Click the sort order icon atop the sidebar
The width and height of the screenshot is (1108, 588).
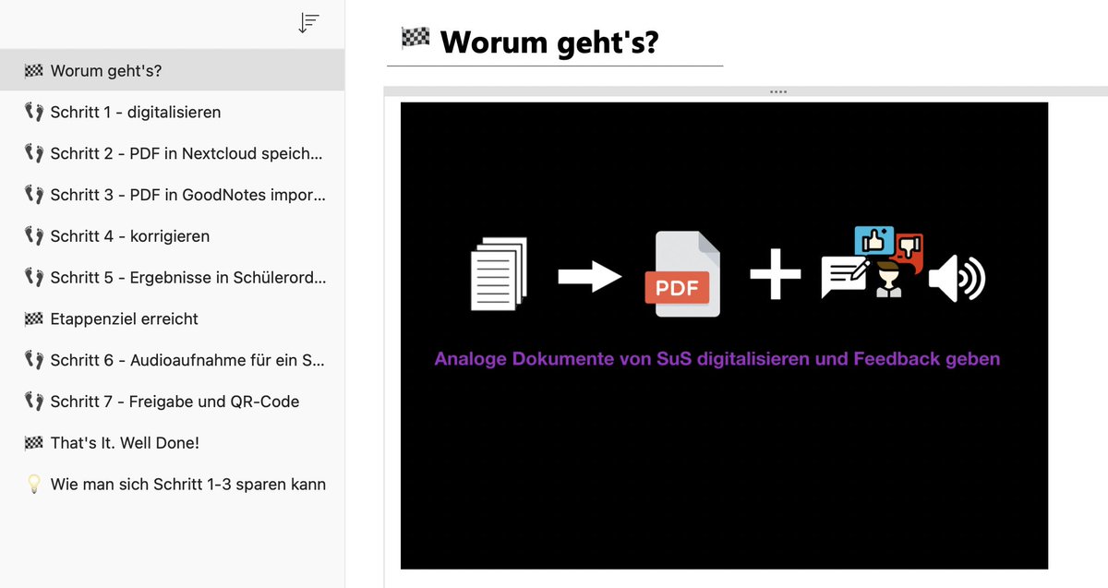pyautogui.click(x=308, y=22)
